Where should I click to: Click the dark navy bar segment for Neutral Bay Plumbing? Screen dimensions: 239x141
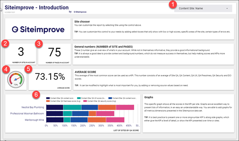55,107
